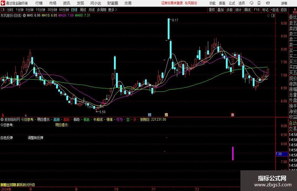Click the 复权 toolbar button

(212, 10)
